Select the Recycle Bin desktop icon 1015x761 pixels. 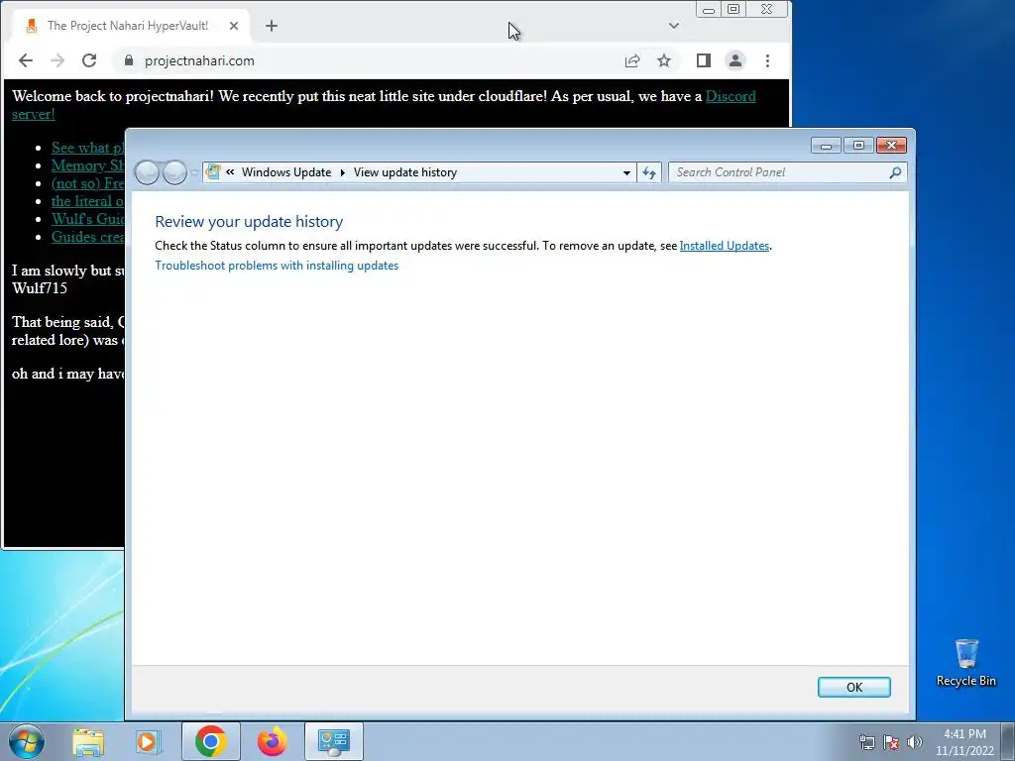pyautogui.click(x=965, y=663)
